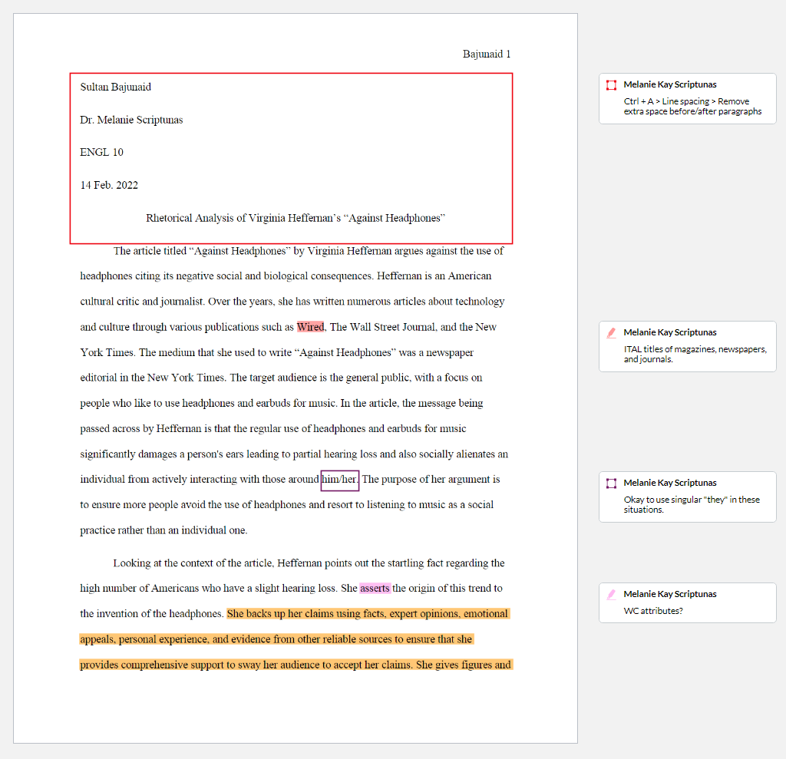This screenshot has width=786, height=759.
Task: Click the highlighted line 'provides comprehensive support to sway'
Action: [x=296, y=665]
